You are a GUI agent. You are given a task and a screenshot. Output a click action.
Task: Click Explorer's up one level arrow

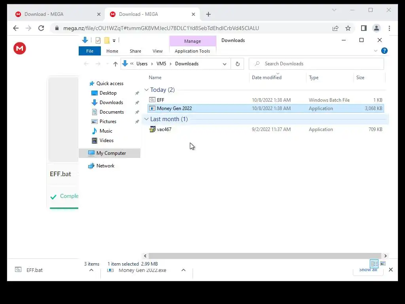pyautogui.click(x=115, y=64)
